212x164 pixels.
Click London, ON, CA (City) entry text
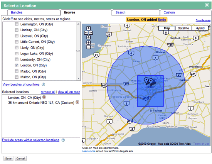click(24, 98)
